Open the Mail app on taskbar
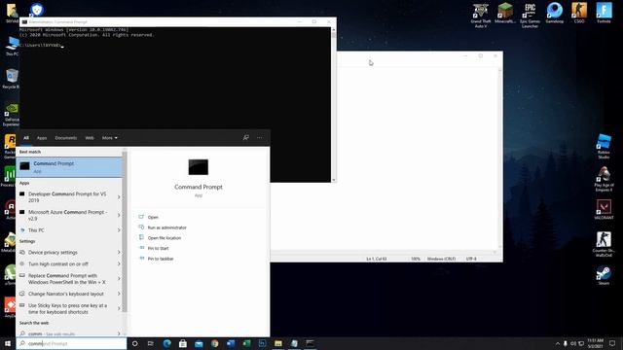 [x=199, y=343]
